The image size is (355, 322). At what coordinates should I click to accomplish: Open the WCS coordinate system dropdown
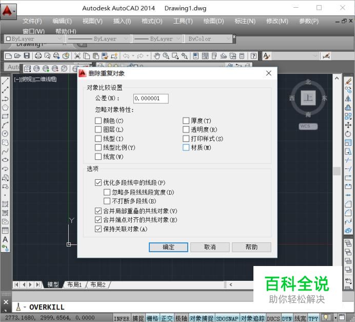coord(308,126)
